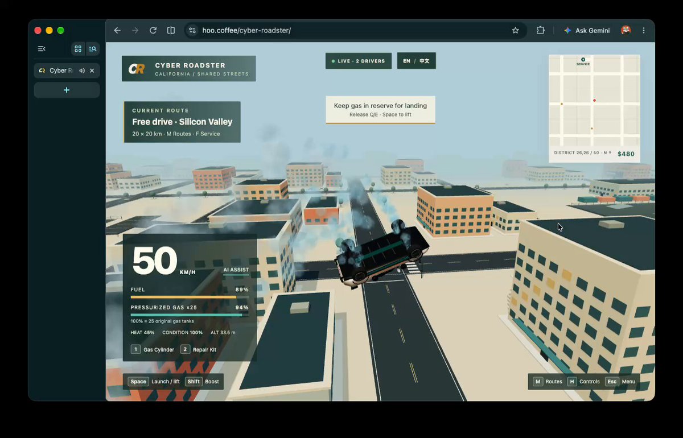The image size is (683, 438).
Task: Click the ALT 33.5 m readout
Action: [223, 332]
